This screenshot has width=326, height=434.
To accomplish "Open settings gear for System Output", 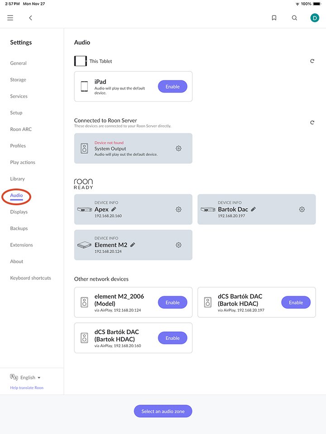I will click(x=178, y=148).
